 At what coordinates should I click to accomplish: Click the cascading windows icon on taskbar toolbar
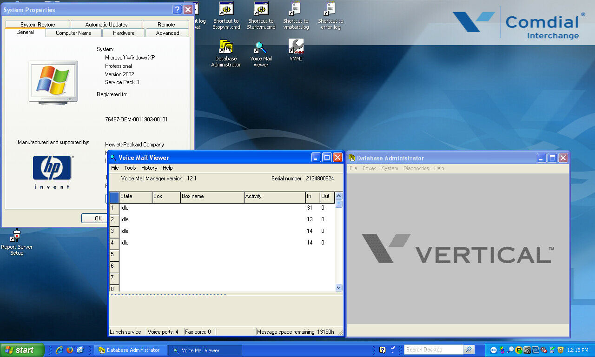coord(393,348)
